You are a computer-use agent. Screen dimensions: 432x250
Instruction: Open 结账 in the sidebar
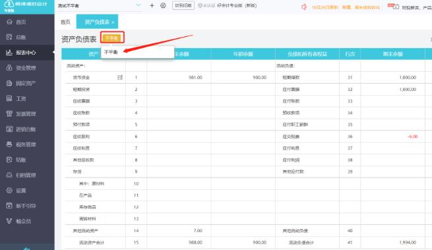pyautogui.click(x=27, y=160)
